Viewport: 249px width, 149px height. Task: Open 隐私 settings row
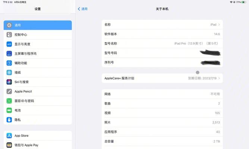coord(38,120)
